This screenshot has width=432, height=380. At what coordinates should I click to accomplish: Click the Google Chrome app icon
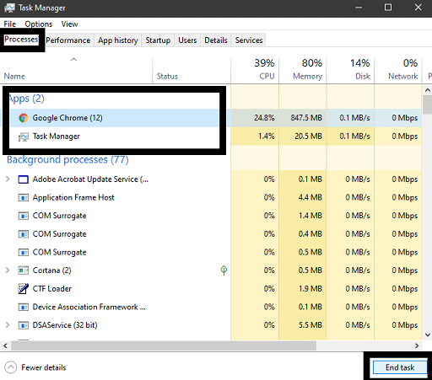point(24,118)
